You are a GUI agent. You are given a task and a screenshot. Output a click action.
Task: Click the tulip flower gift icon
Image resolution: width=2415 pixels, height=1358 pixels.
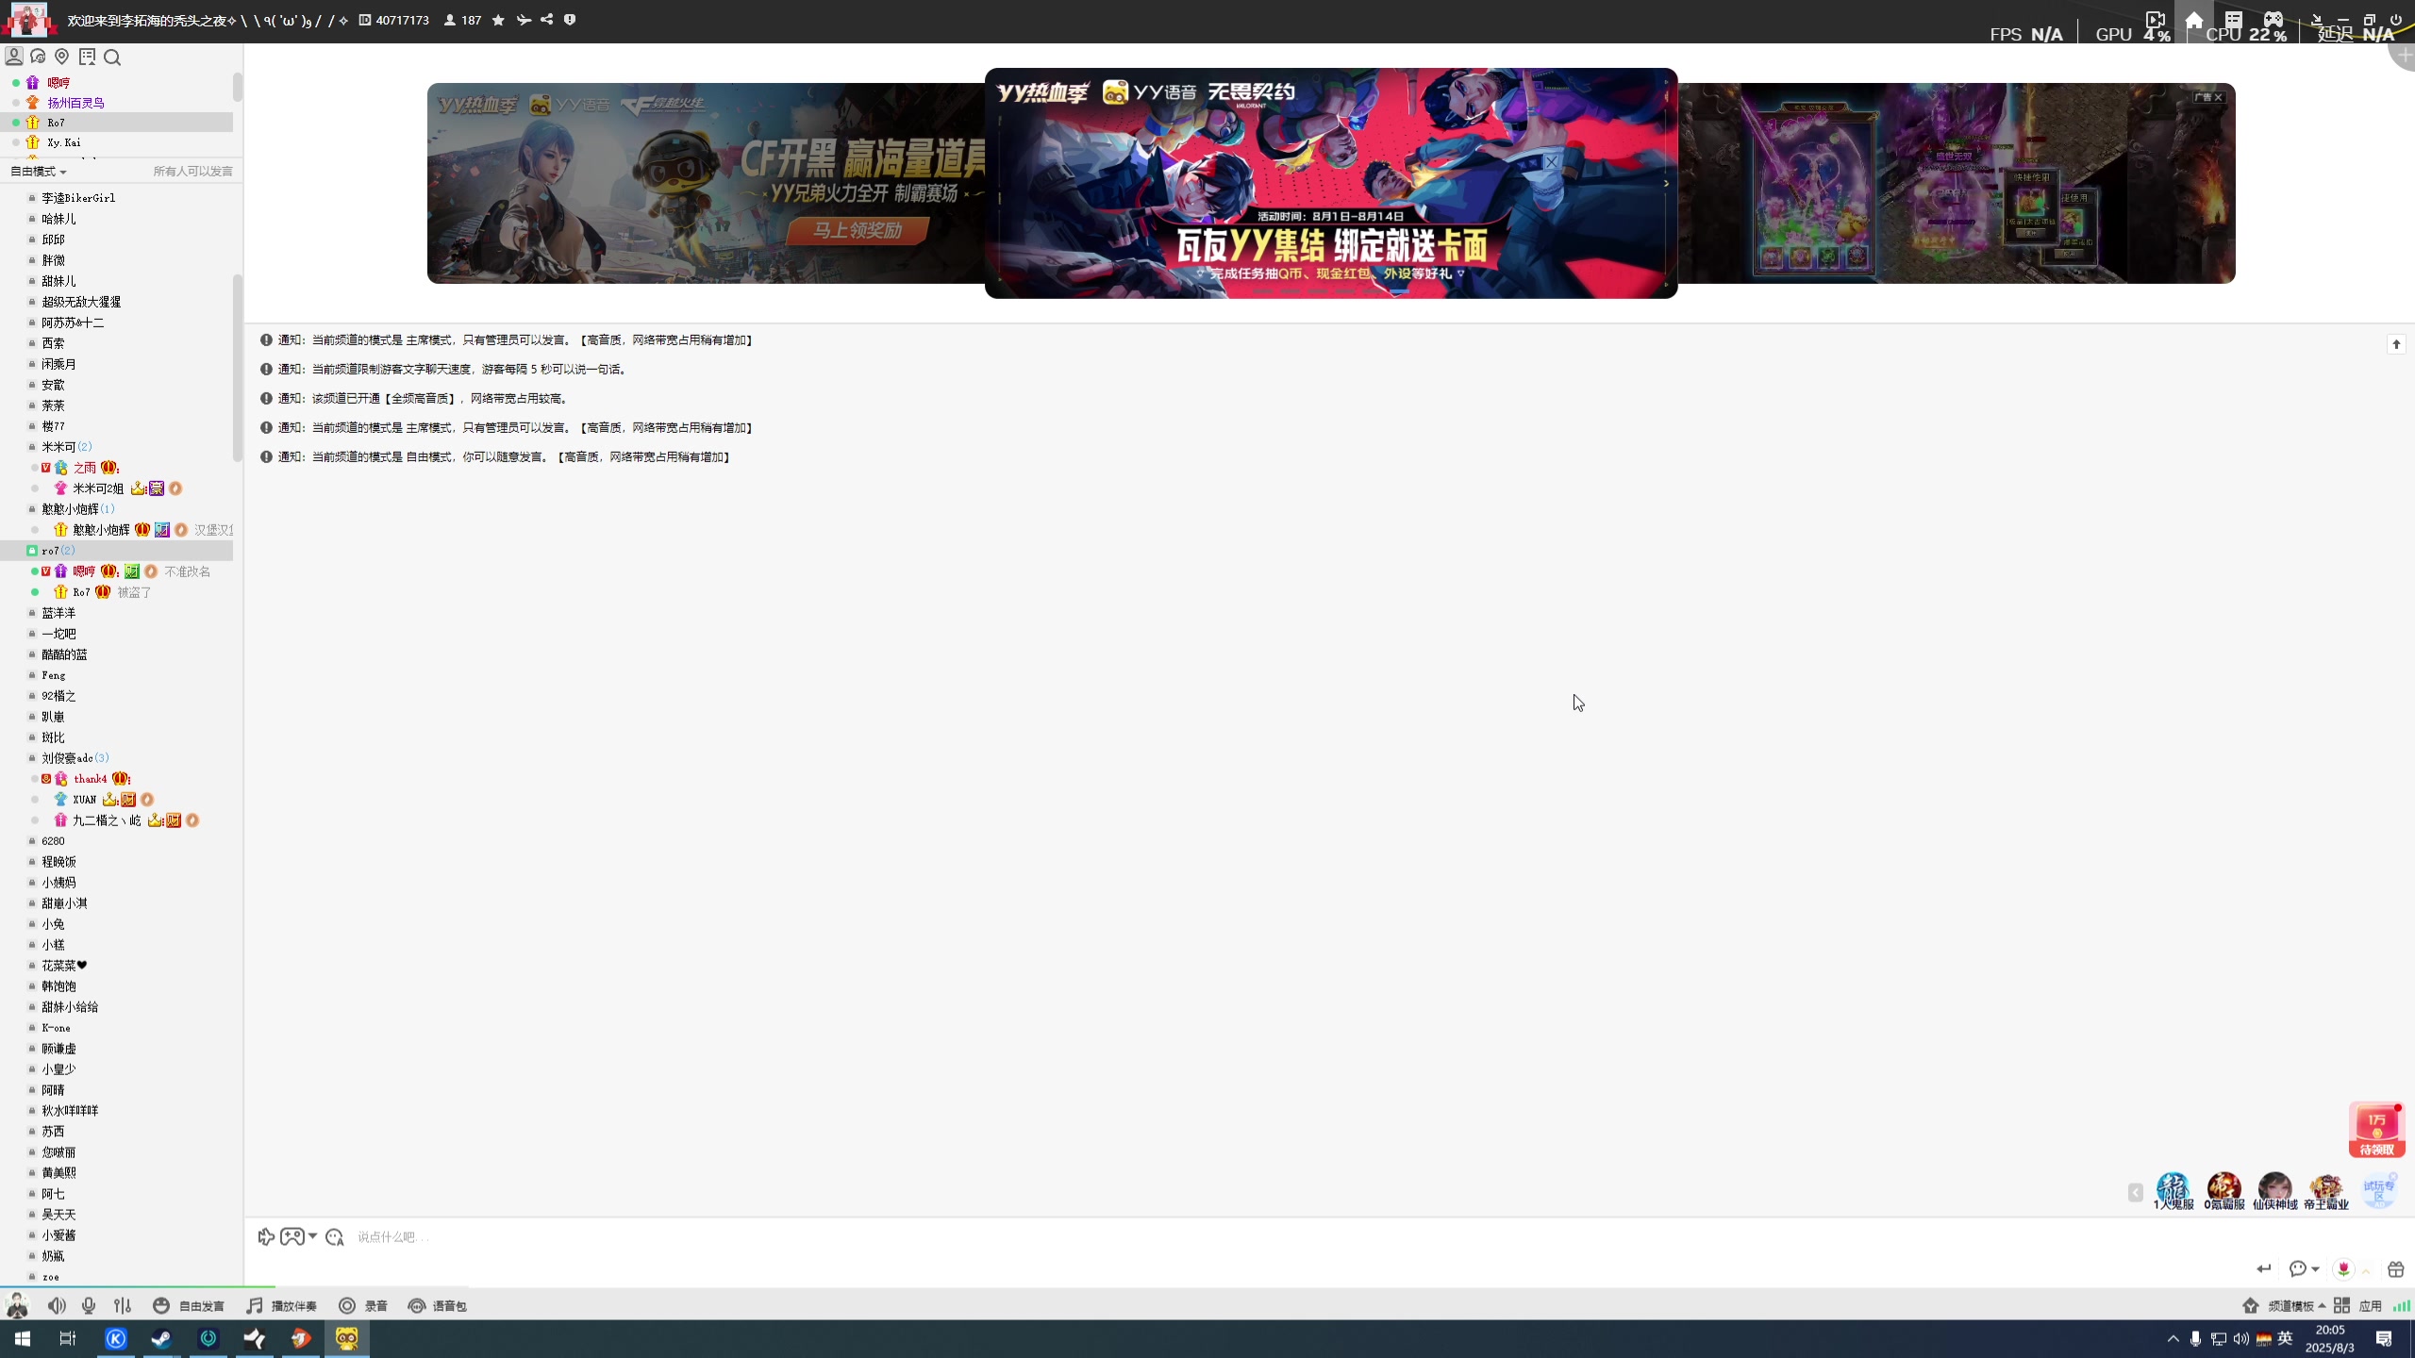pos(2343,1268)
